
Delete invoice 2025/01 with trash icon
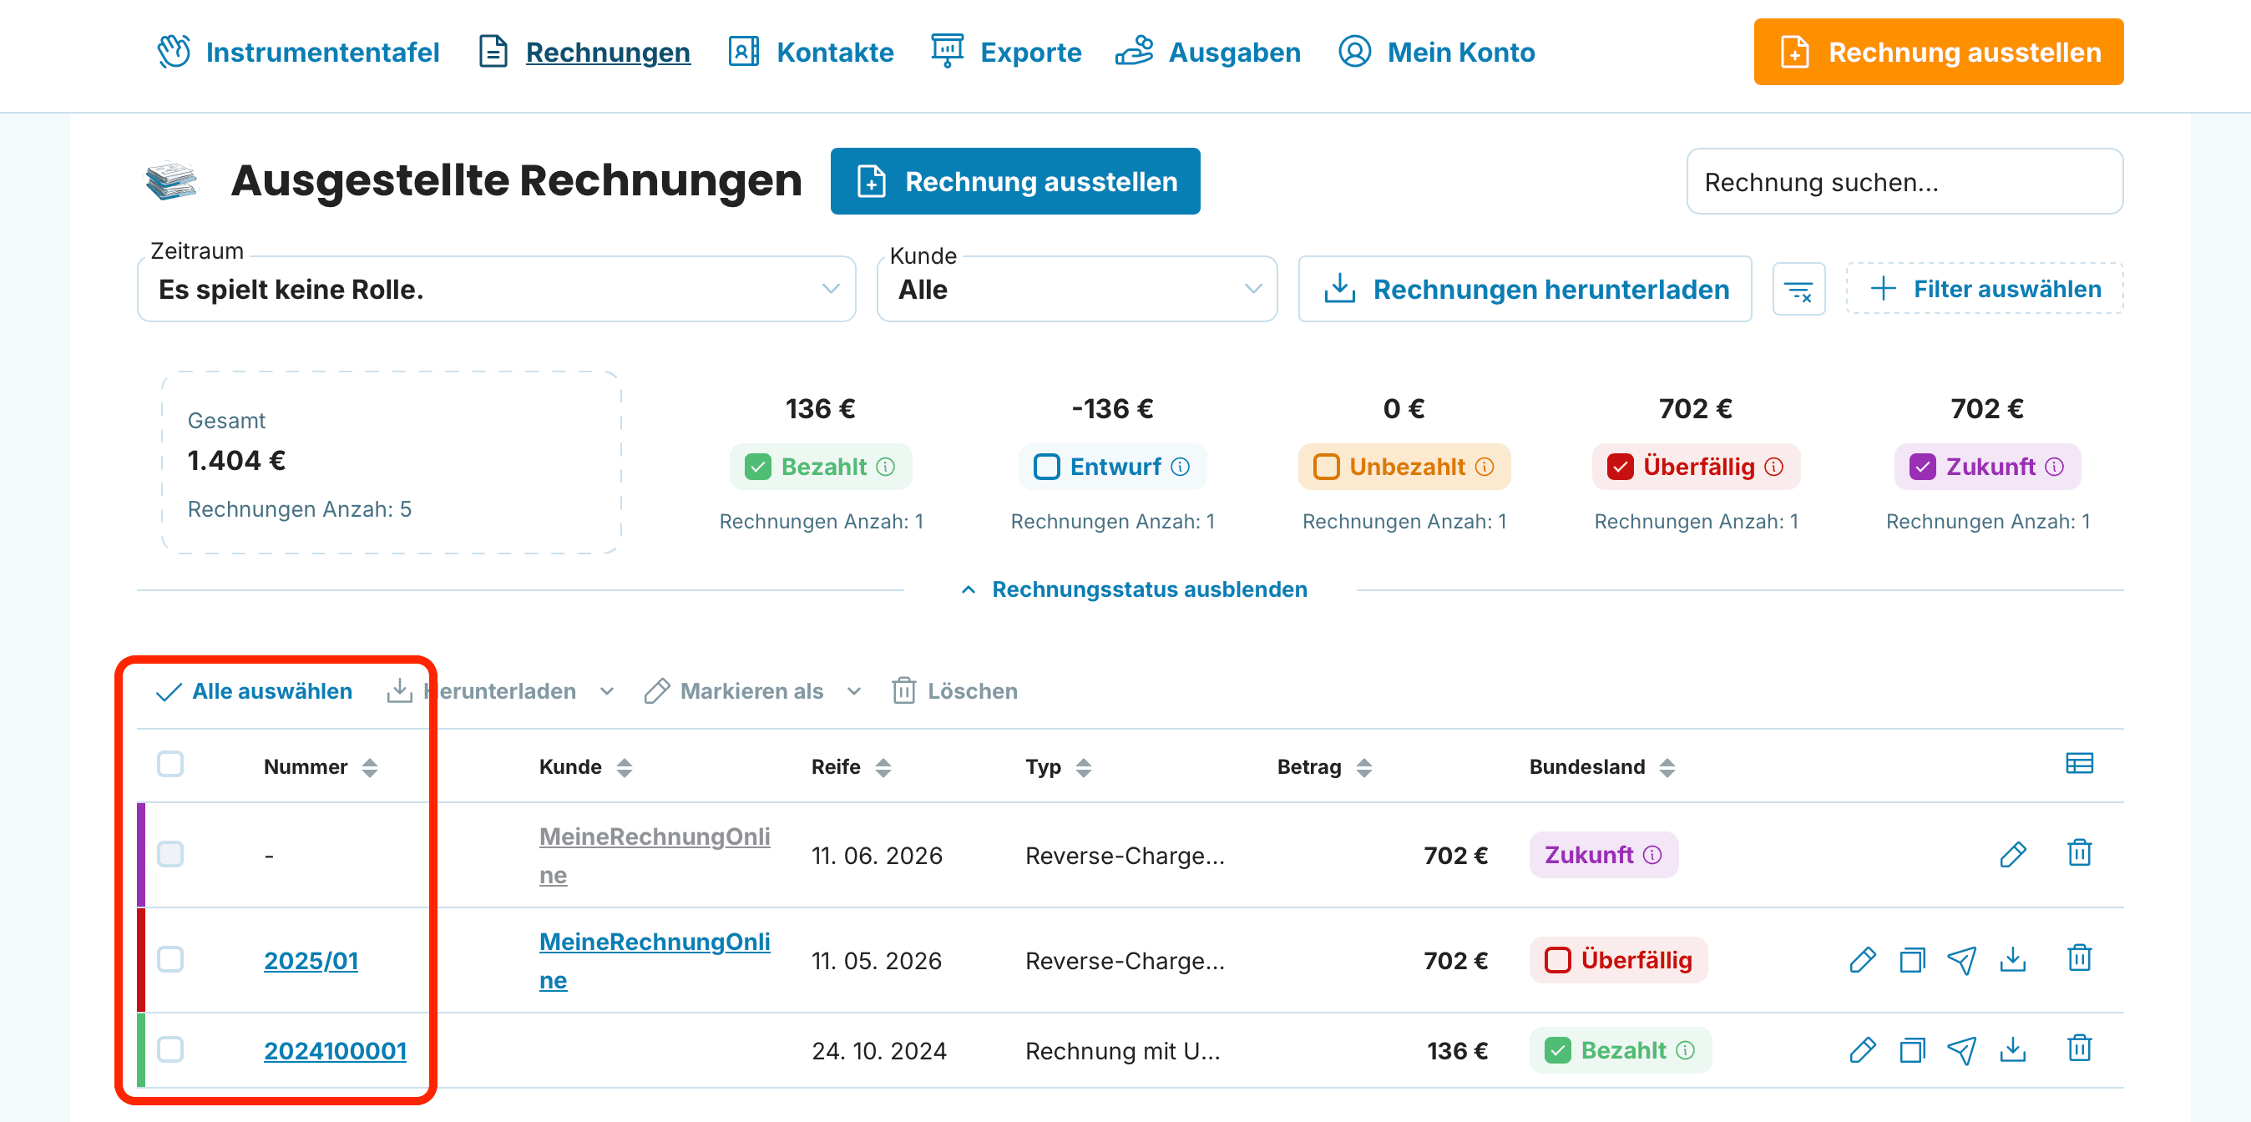(2079, 958)
